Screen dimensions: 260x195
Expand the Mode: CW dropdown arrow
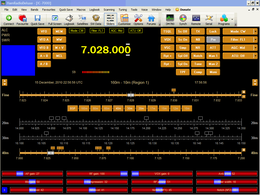click(255, 31)
